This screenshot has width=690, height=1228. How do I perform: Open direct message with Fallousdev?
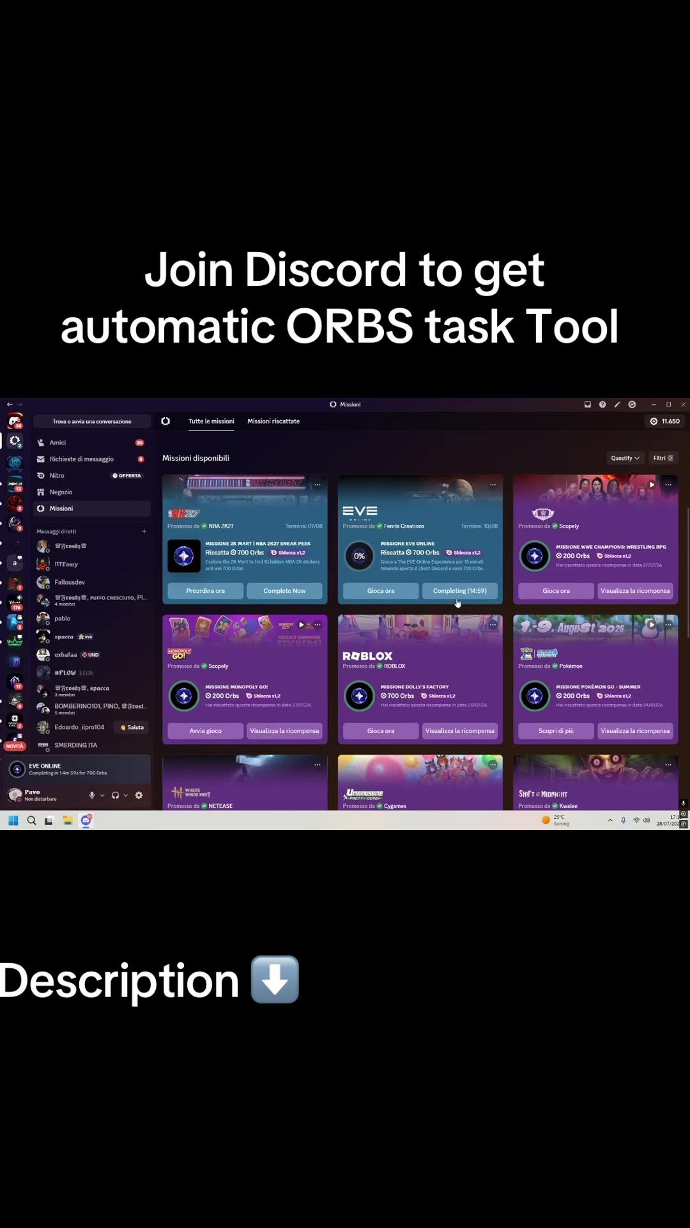[x=92, y=582]
